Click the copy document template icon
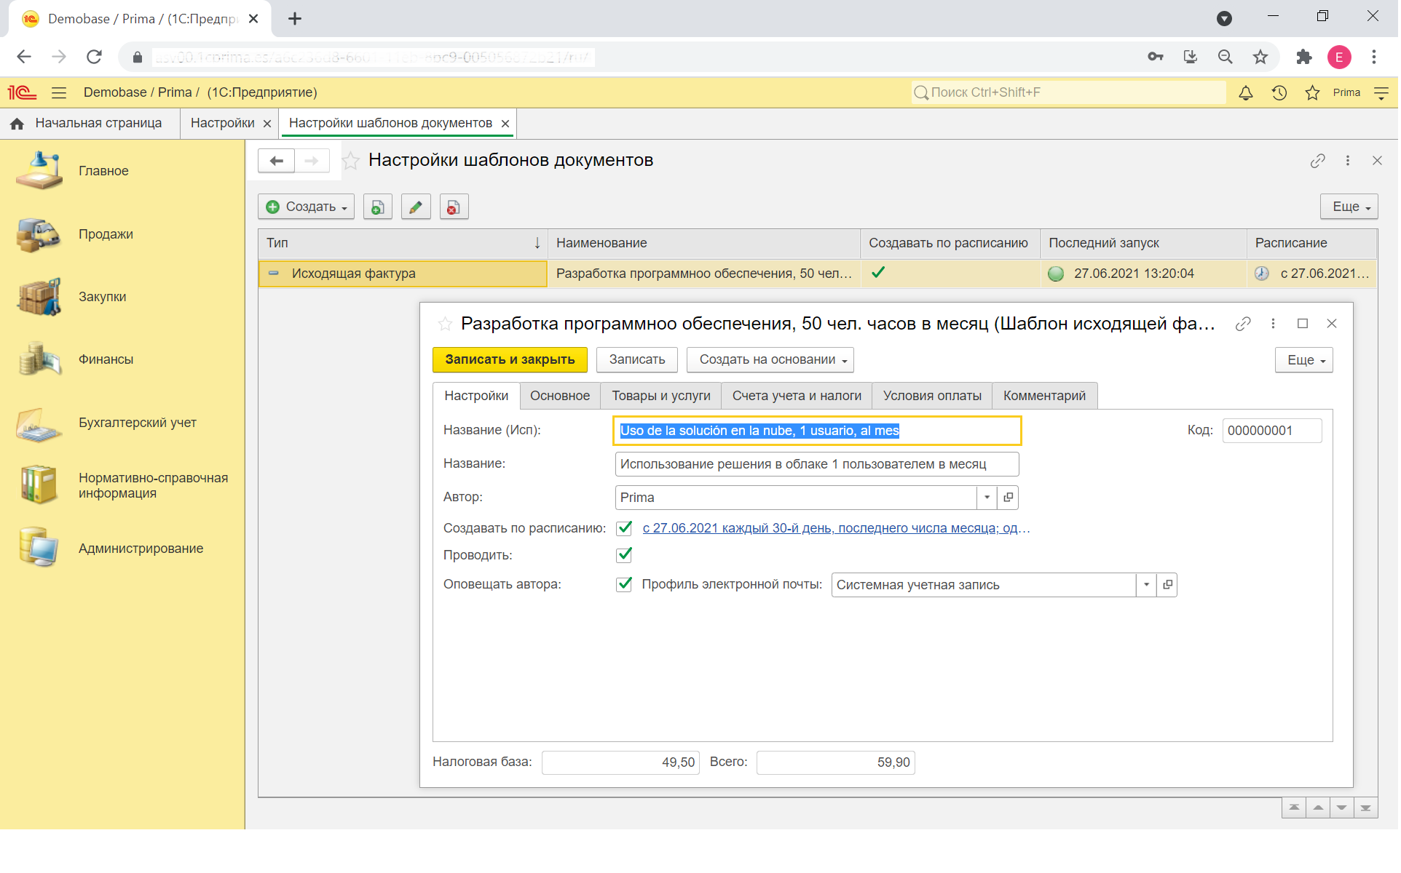The width and height of the screenshot is (1401, 873). tap(378, 207)
